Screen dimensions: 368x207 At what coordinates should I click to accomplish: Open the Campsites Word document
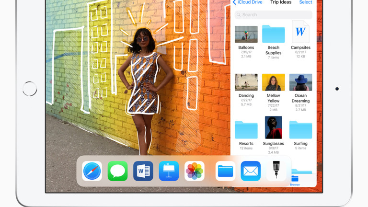coord(300,33)
